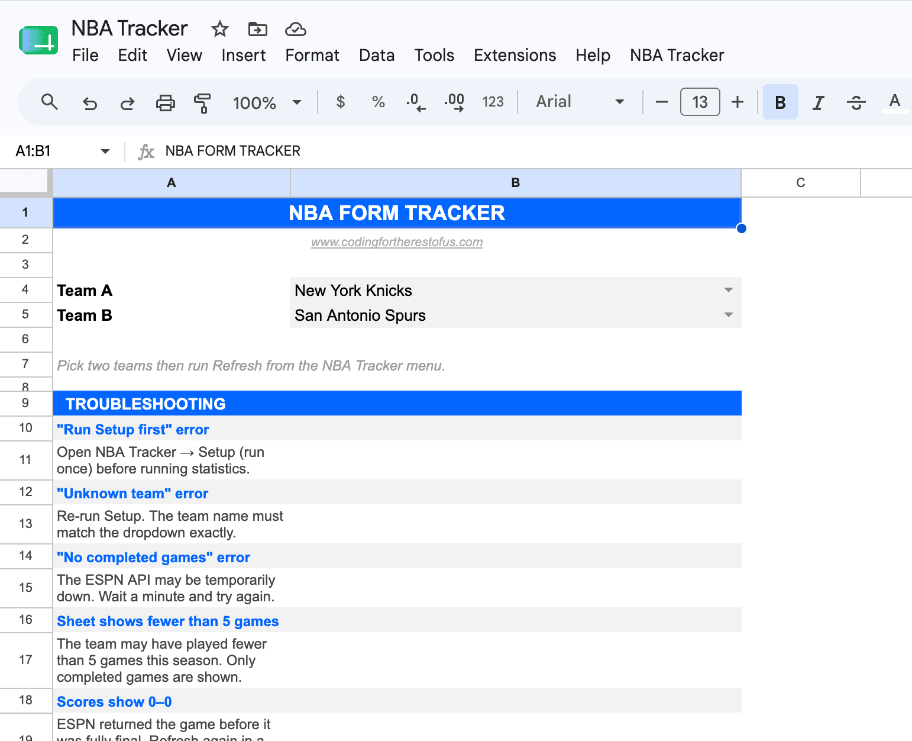Increase font size with plus button
This screenshot has height=741, width=912.
(x=738, y=102)
